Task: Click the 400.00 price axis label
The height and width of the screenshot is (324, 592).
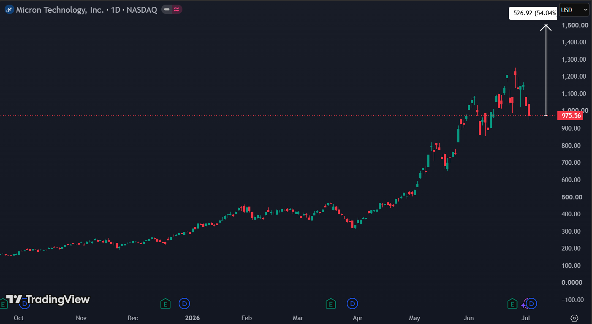Action: point(571,214)
